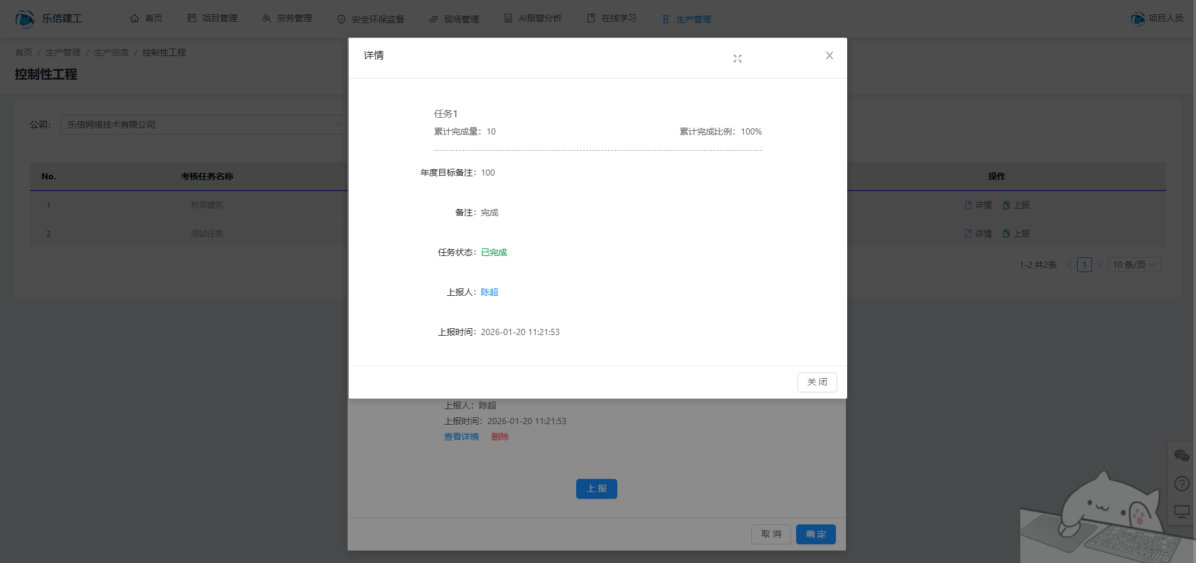Click 生产进度 in the breadcrumb
1196x563 pixels.
pos(112,52)
